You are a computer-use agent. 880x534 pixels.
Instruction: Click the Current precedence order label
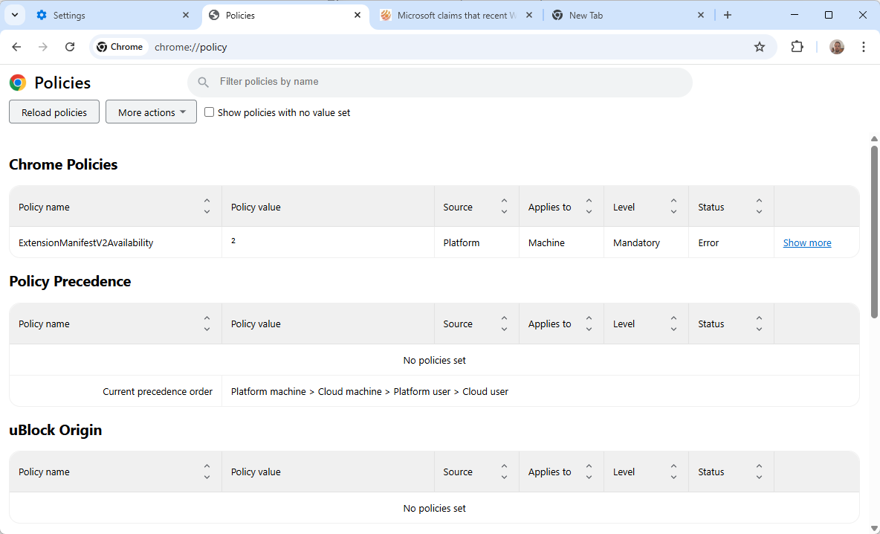point(158,391)
